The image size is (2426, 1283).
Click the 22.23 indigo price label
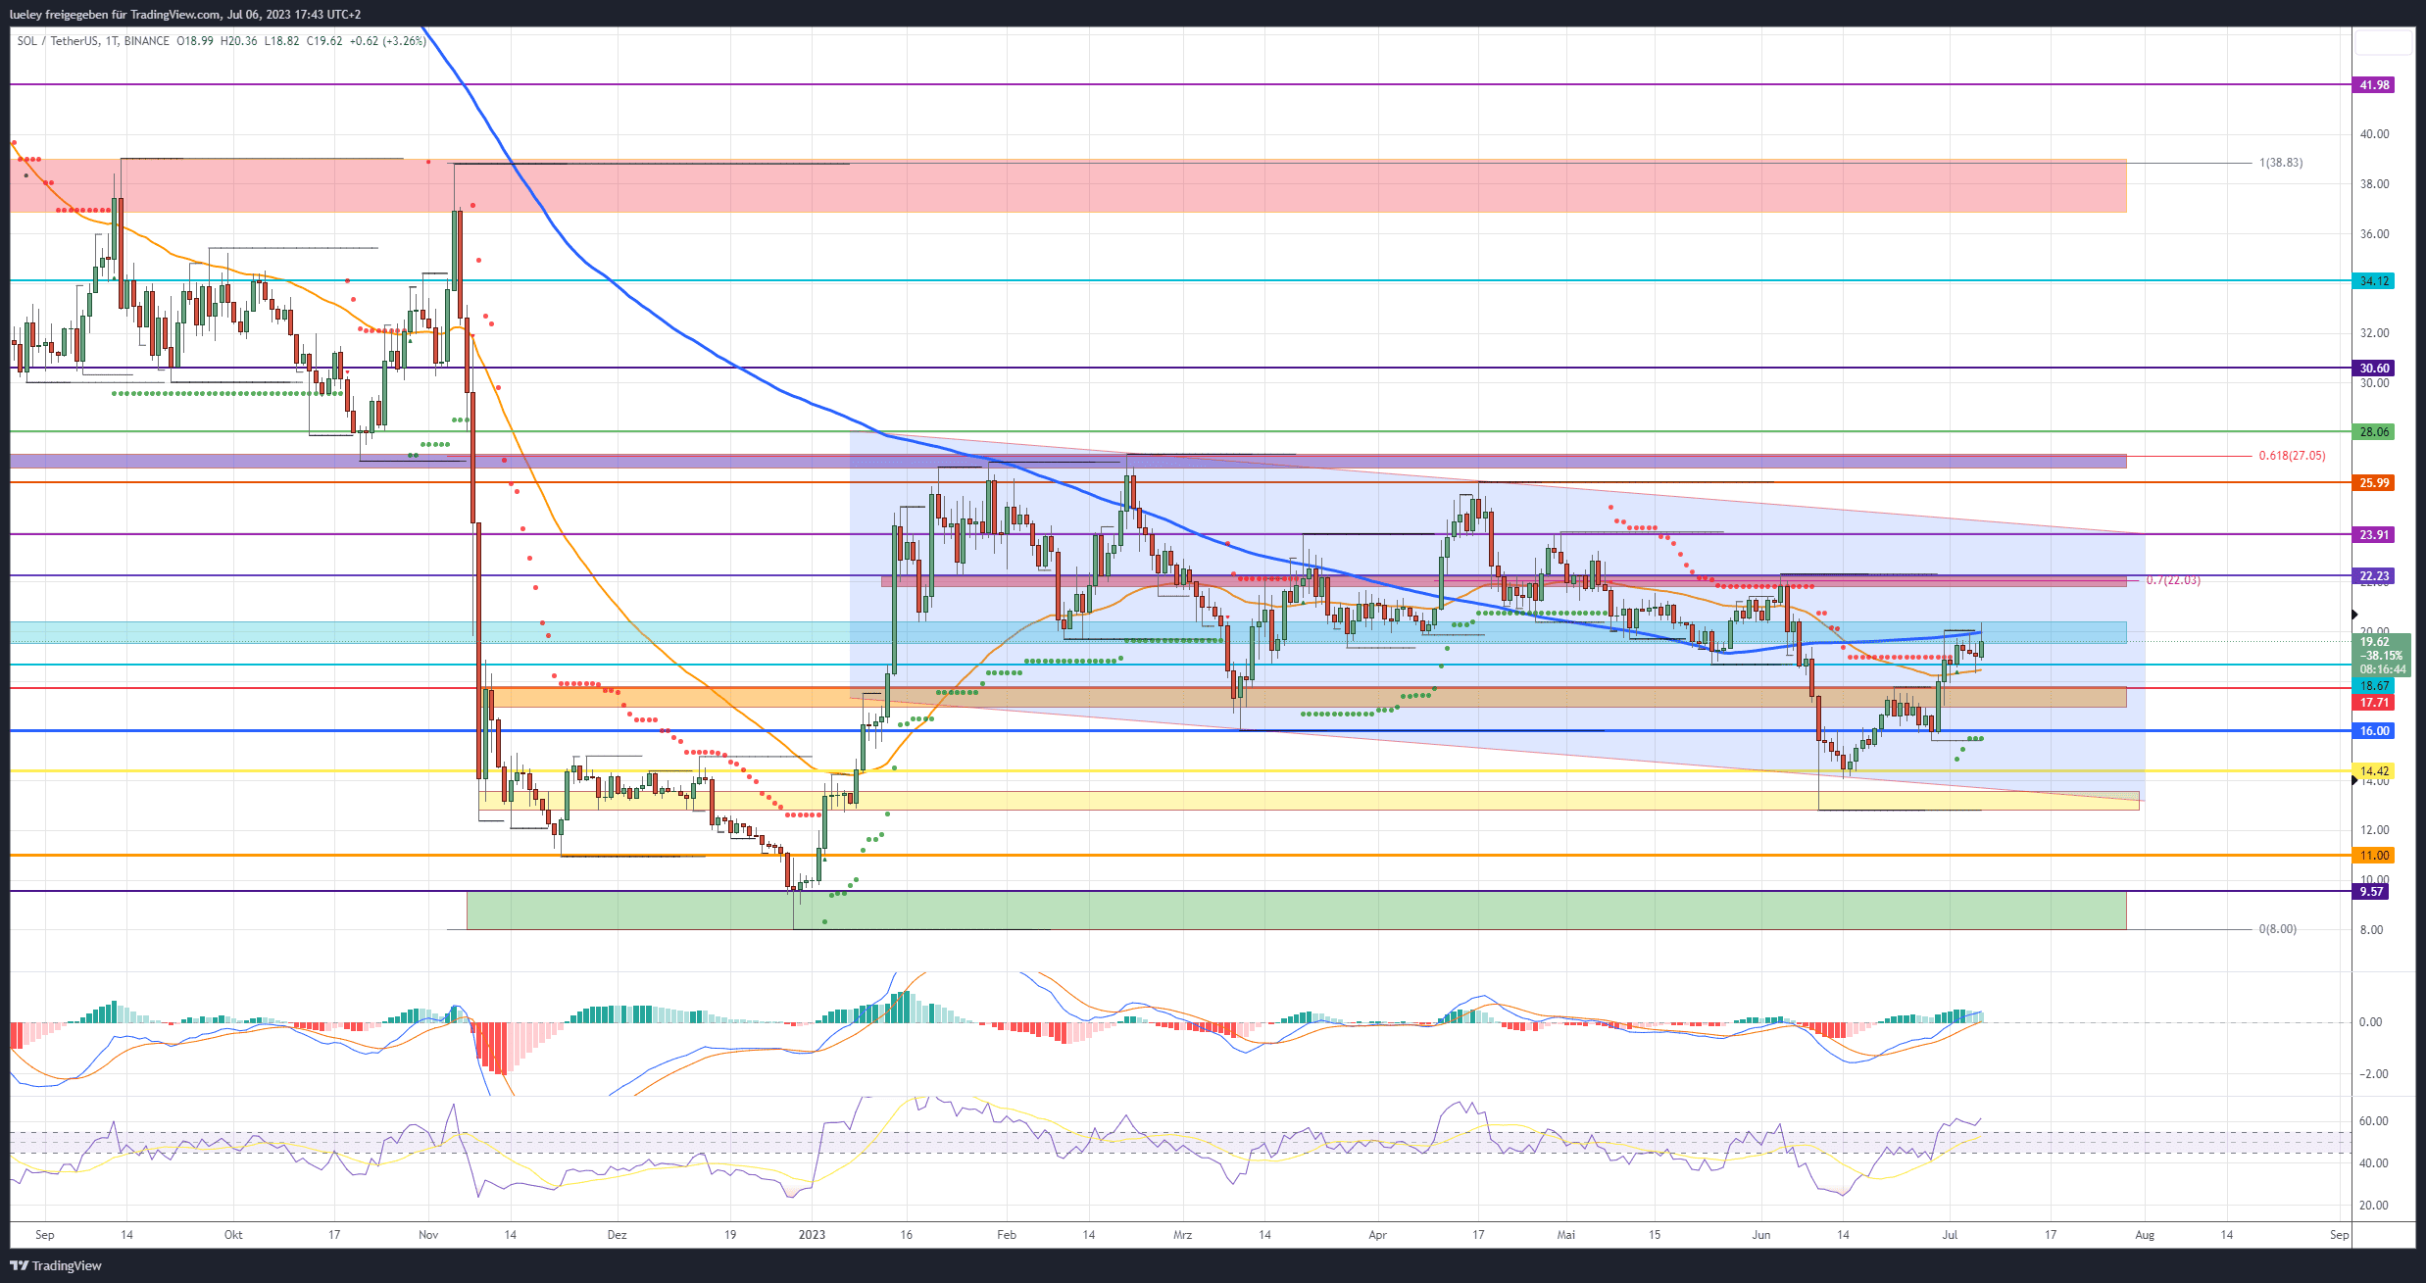(x=2373, y=576)
